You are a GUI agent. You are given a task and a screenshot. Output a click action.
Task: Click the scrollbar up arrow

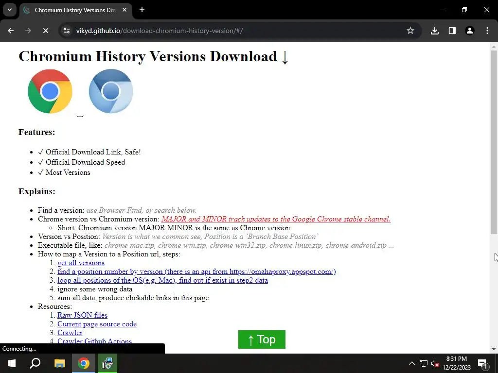pos(494,47)
